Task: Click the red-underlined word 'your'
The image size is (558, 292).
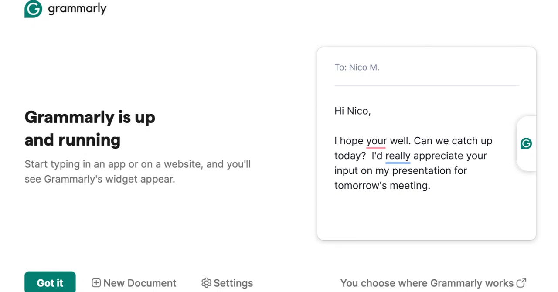Action: click(x=376, y=141)
